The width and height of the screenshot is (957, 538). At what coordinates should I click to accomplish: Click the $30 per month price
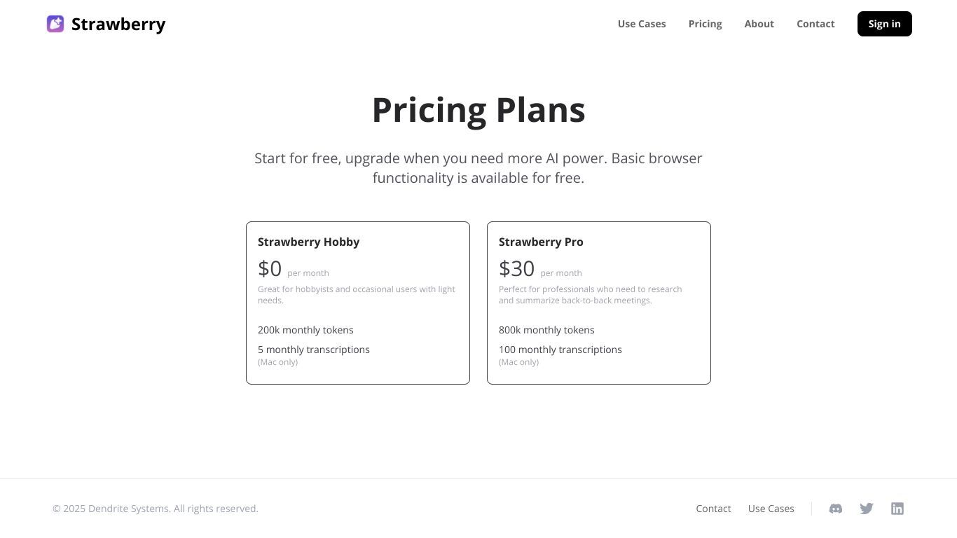[x=540, y=268]
